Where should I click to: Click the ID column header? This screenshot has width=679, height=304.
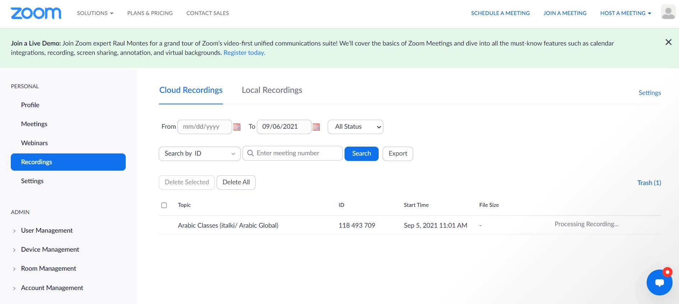tap(341, 205)
